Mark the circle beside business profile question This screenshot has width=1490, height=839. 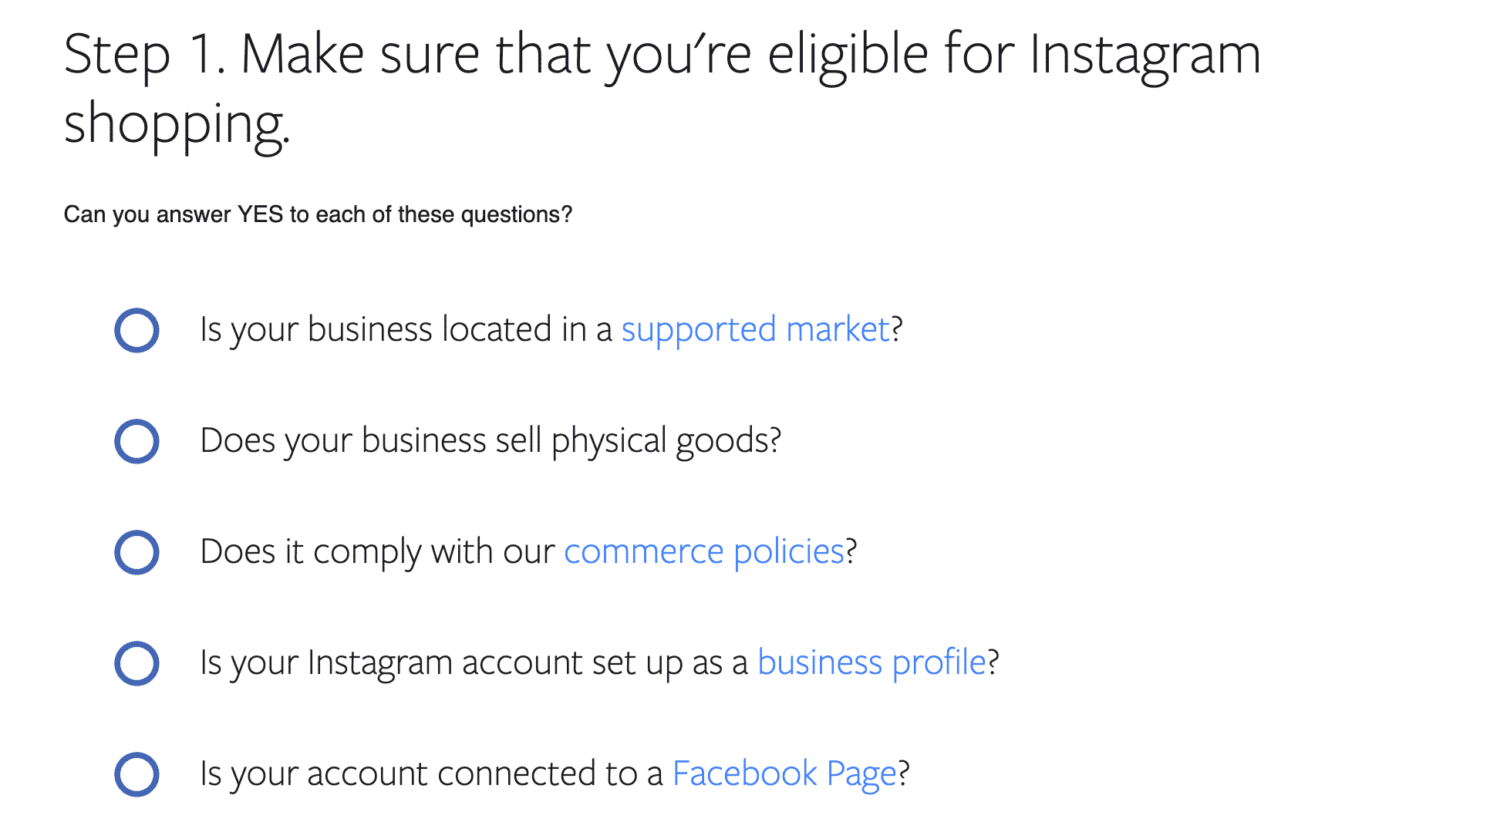[137, 664]
